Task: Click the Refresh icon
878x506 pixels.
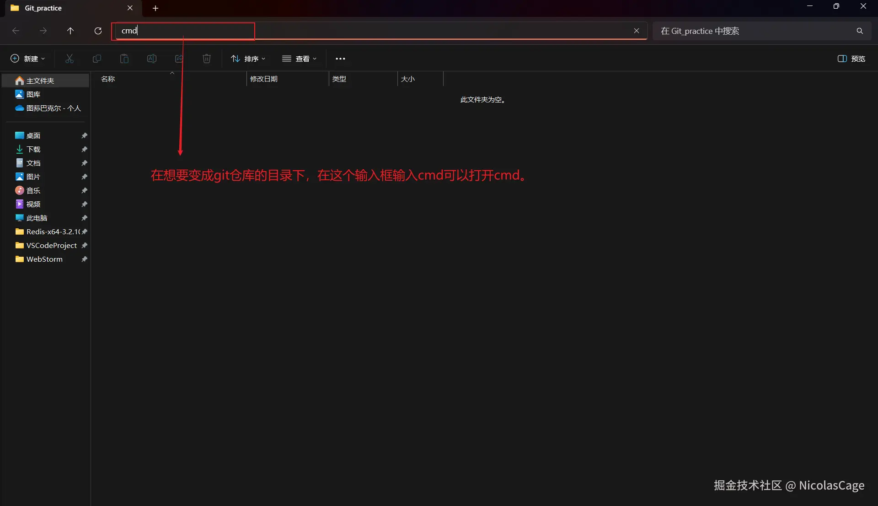Action: (x=98, y=31)
